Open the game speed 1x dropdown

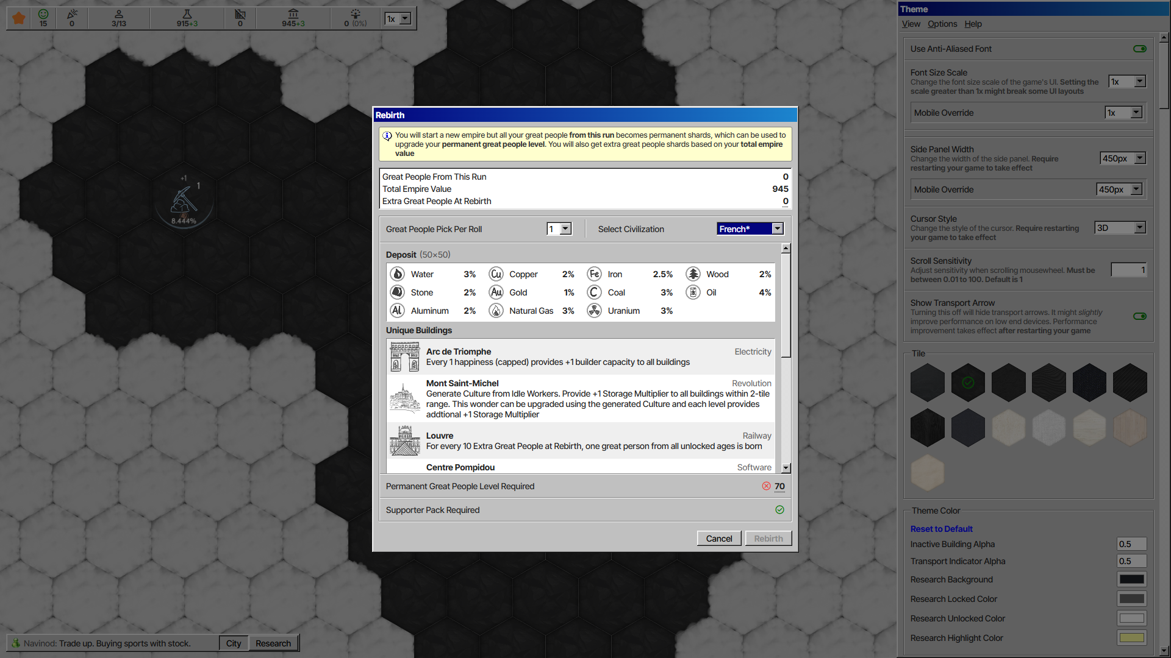[398, 19]
